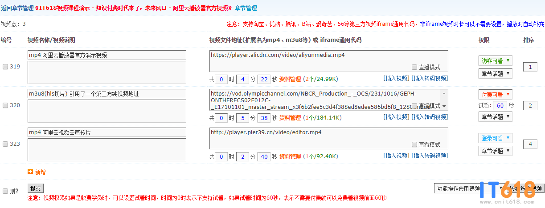The image size is (545, 208).
Task: Click the seconds field showing 40
Action: click(x=264, y=157)
